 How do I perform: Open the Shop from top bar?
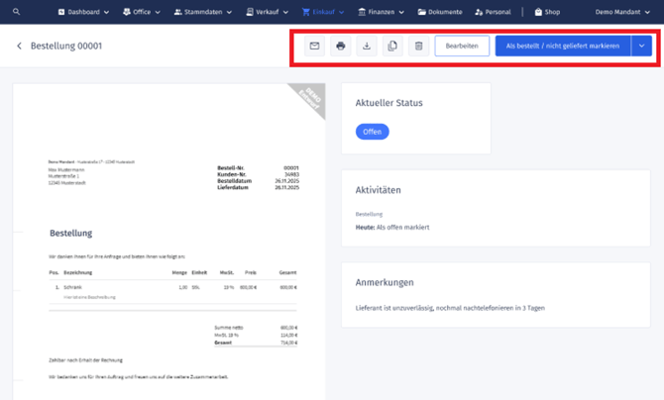click(546, 12)
